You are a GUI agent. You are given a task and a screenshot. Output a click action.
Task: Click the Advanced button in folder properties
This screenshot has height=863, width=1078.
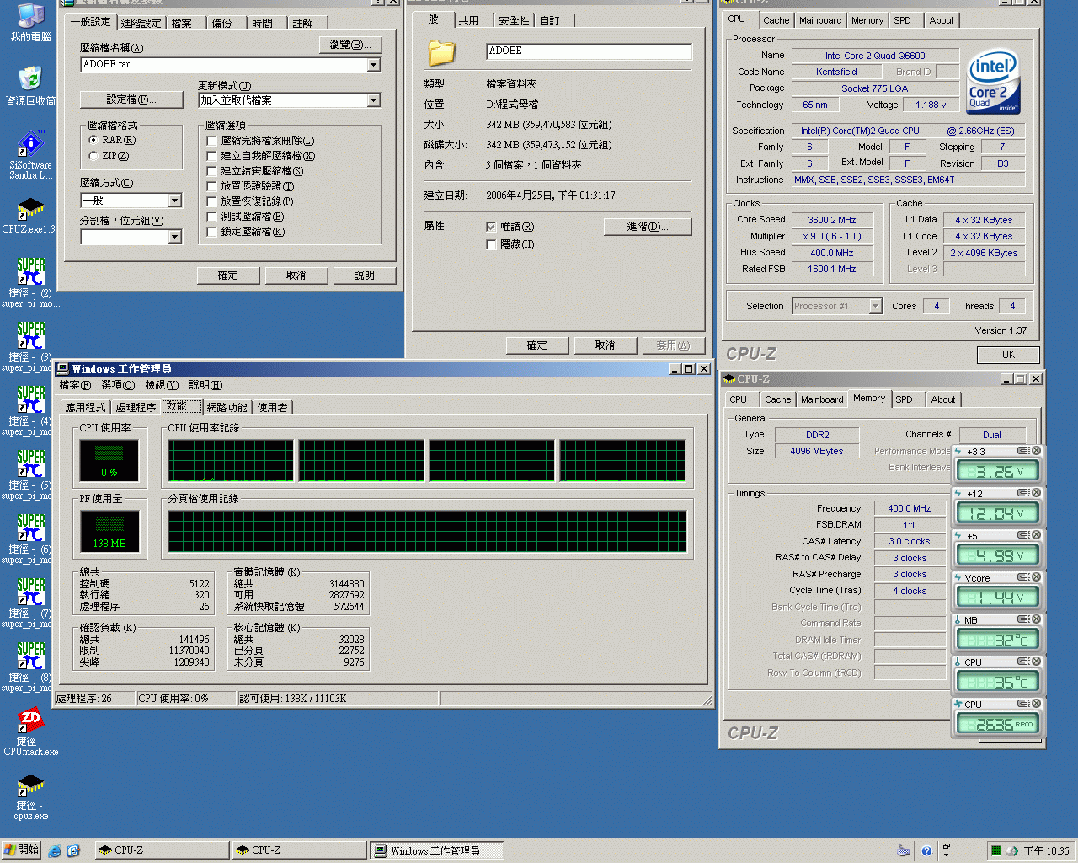tap(648, 227)
